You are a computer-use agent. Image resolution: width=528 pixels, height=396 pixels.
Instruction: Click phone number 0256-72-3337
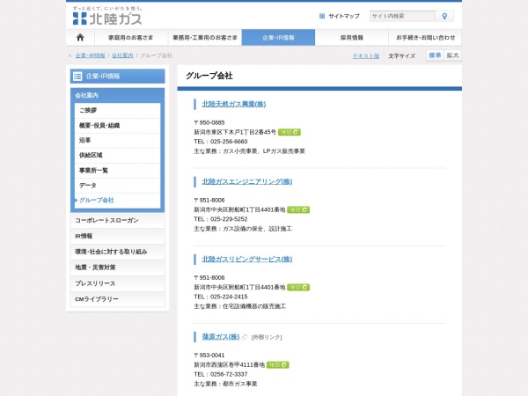[x=229, y=374]
